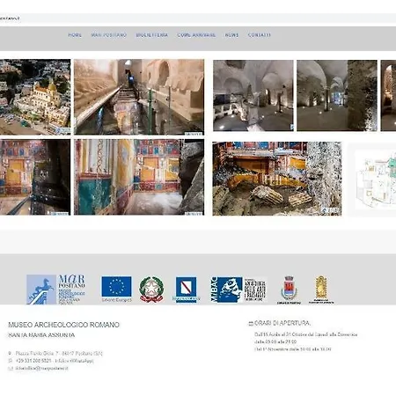Screen dimensions: 396x396
Task: Click the museum email address link
Action: pos(41,368)
